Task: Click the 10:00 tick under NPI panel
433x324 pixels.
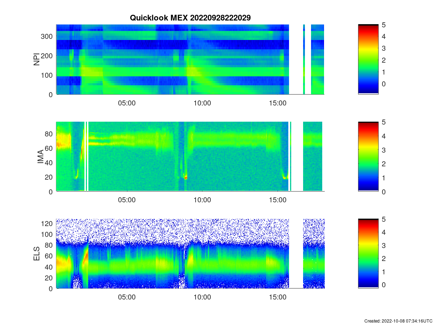Action: 202,103
